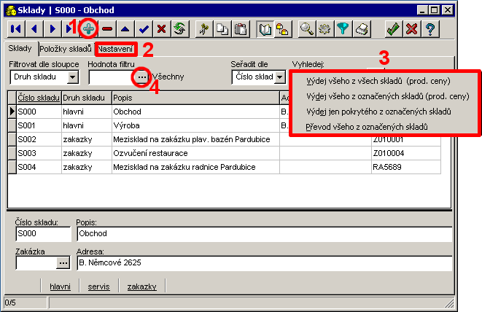Open the 'Seřadit dle' sort dropdown
482x312 pixels.
coord(279,77)
